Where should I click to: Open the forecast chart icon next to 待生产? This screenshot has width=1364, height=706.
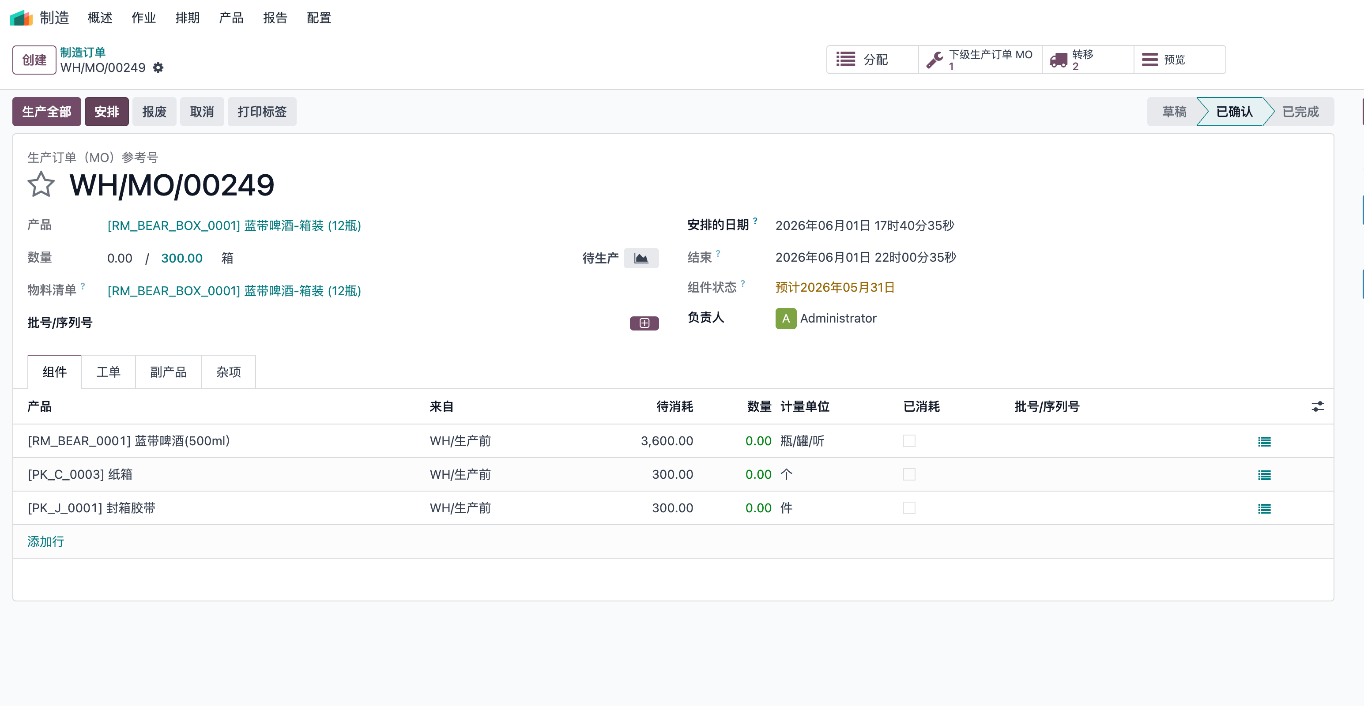641,258
